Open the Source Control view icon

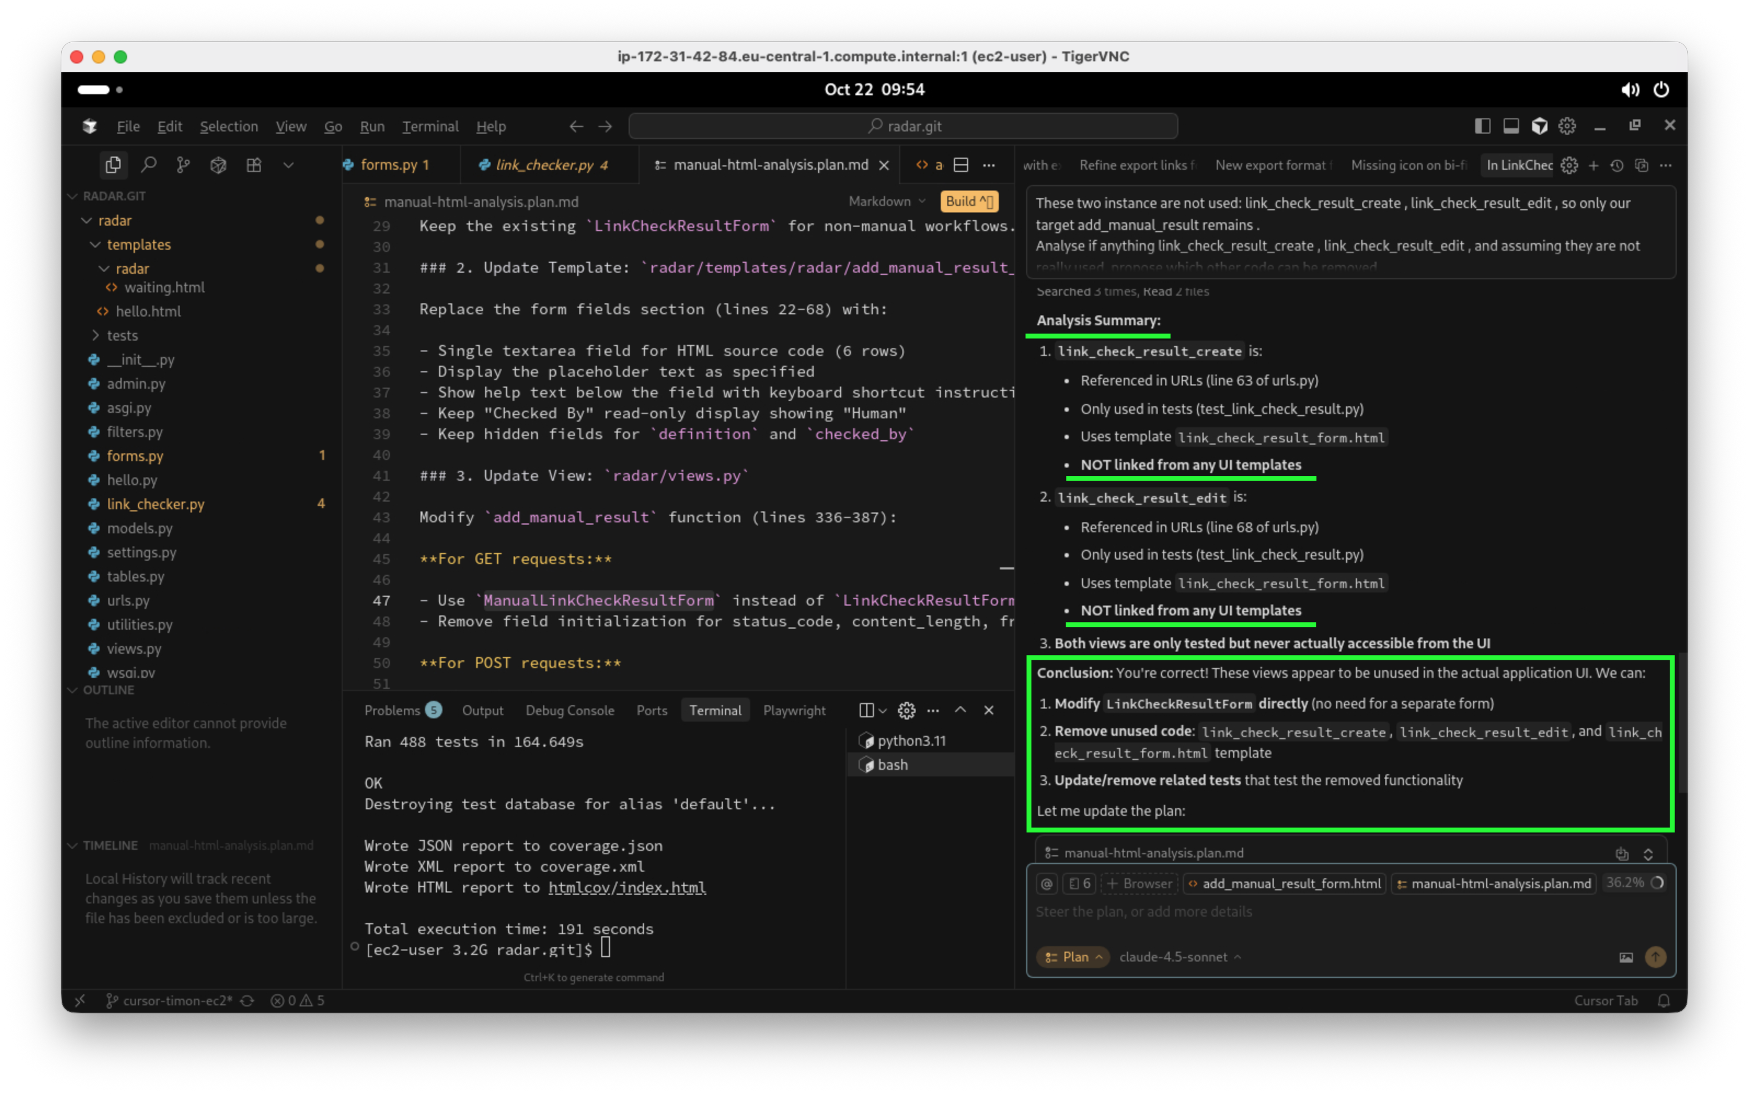pyautogui.click(x=183, y=165)
